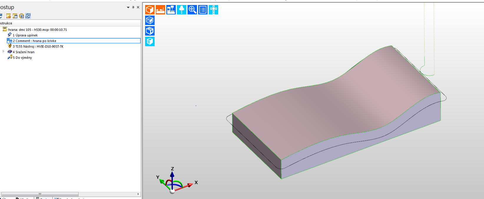The width and height of the screenshot is (484, 199).
Task: Expand the '4 Sražení hran' tree node
Action: pos(4,51)
